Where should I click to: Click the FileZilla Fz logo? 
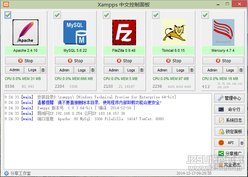124,32
